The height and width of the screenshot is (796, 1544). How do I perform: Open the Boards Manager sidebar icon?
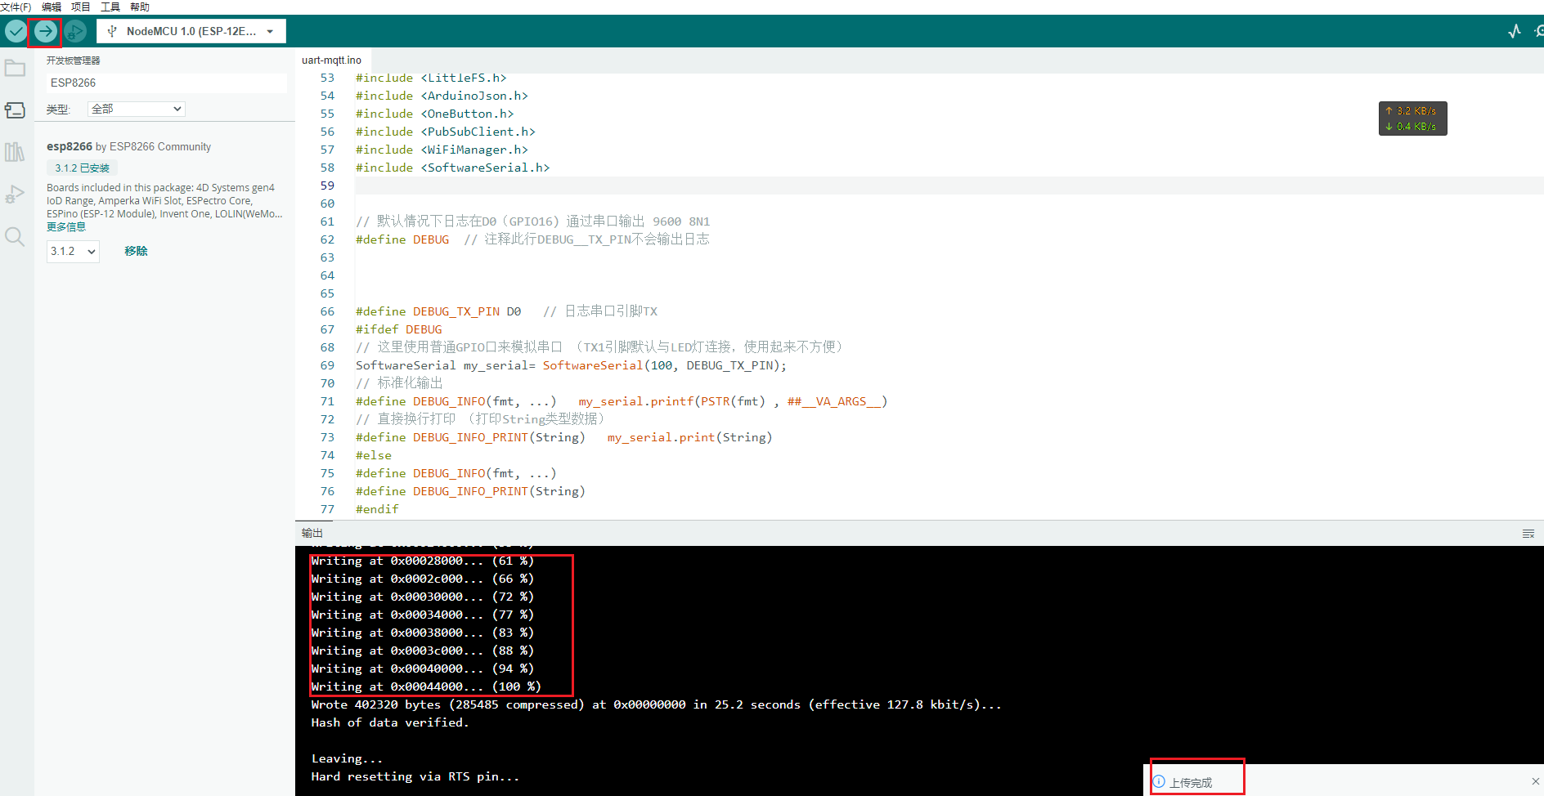[x=15, y=110]
